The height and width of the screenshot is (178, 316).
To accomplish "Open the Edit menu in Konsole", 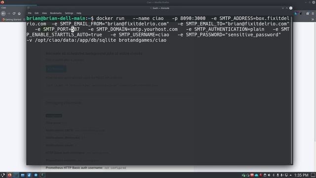I will coord(37,13).
